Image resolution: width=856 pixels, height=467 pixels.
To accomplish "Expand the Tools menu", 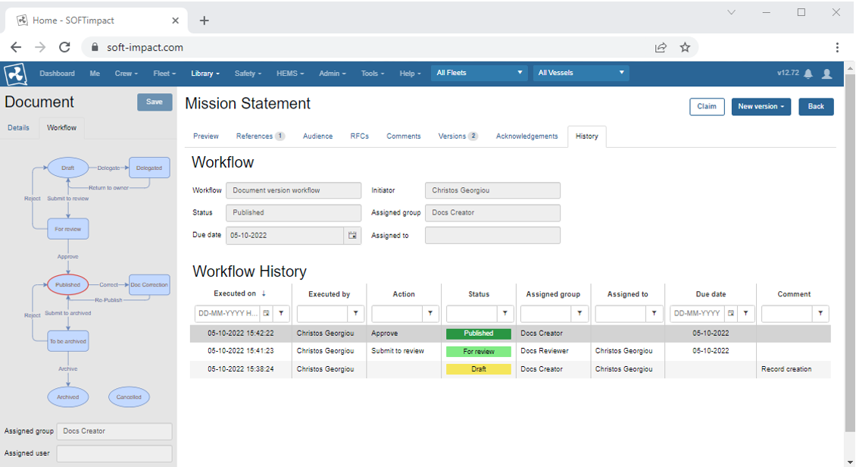I will (x=372, y=74).
